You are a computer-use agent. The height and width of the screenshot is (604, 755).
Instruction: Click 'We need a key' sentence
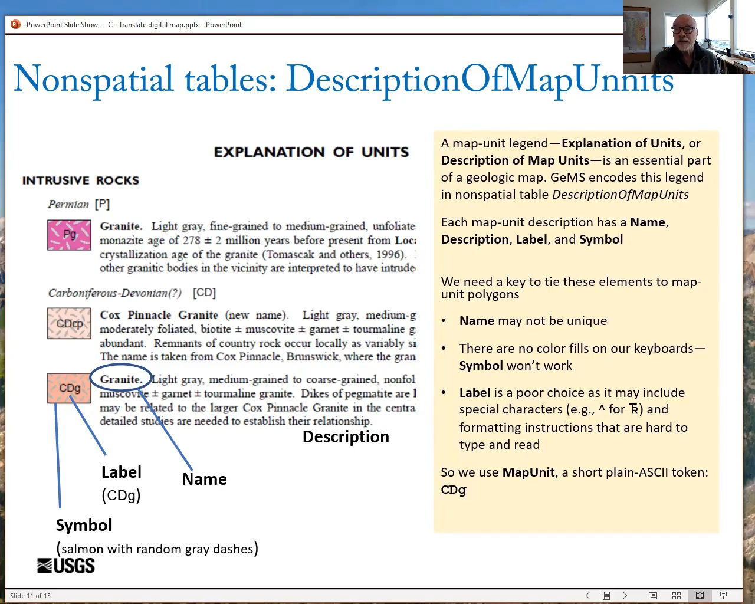coord(571,288)
